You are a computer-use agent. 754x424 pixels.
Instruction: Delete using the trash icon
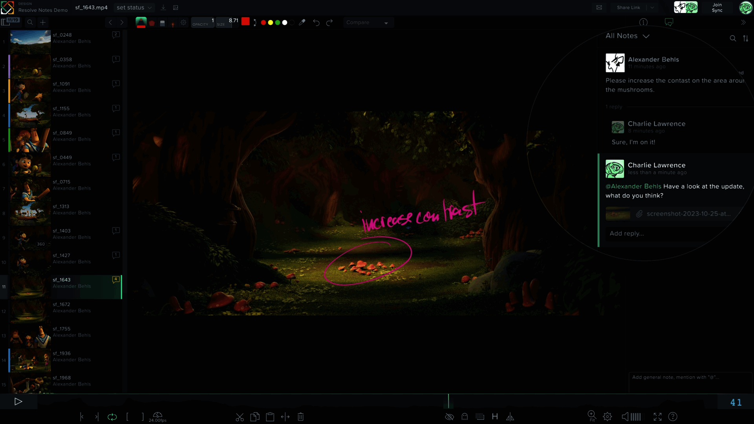pos(300,417)
